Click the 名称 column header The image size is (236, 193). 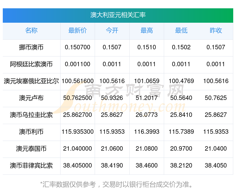[x=31, y=30]
